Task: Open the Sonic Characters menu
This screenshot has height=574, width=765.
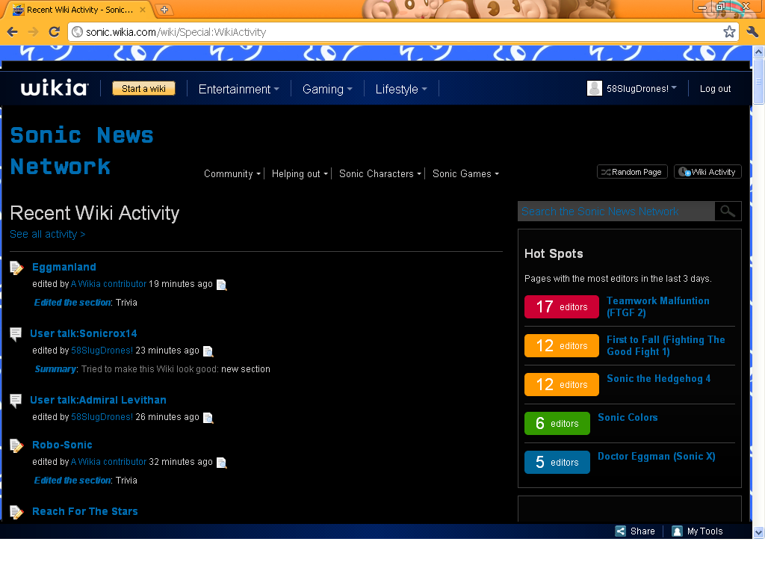Action: [380, 173]
